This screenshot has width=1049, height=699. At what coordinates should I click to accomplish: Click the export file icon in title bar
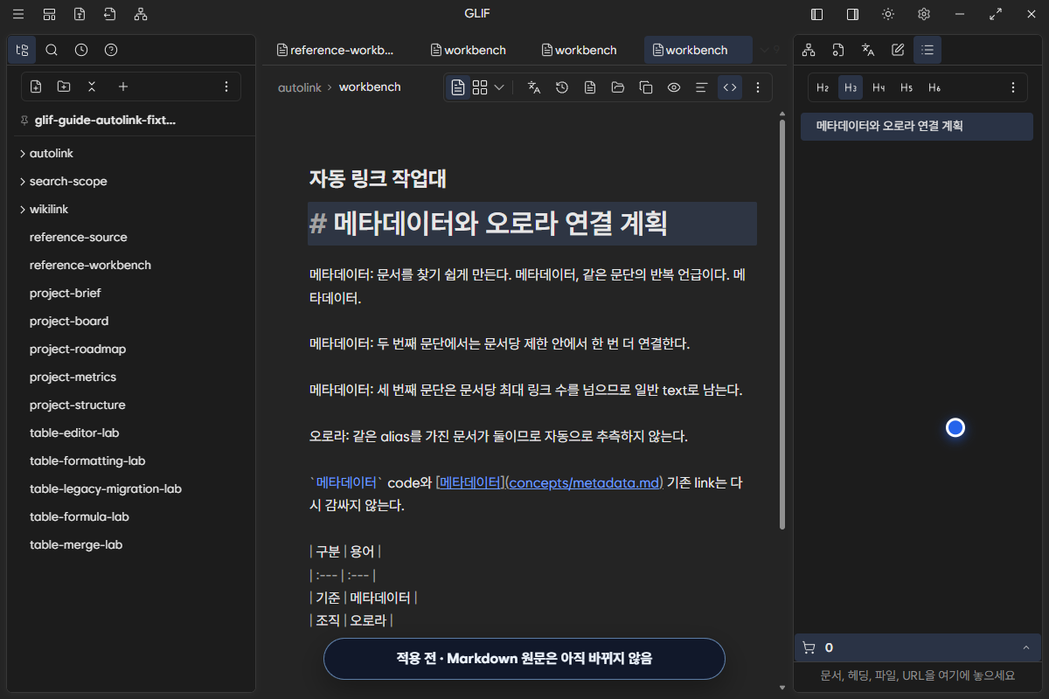point(80,14)
